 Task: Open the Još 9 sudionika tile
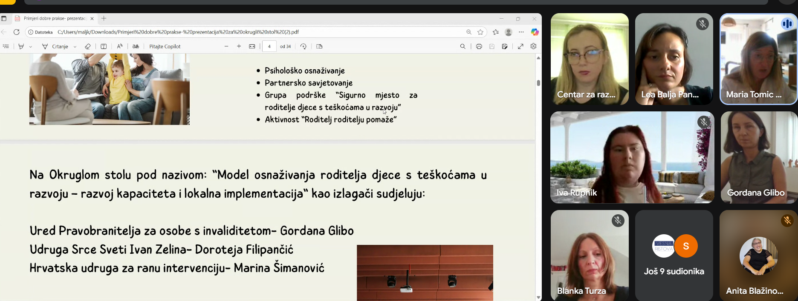[674, 256]
